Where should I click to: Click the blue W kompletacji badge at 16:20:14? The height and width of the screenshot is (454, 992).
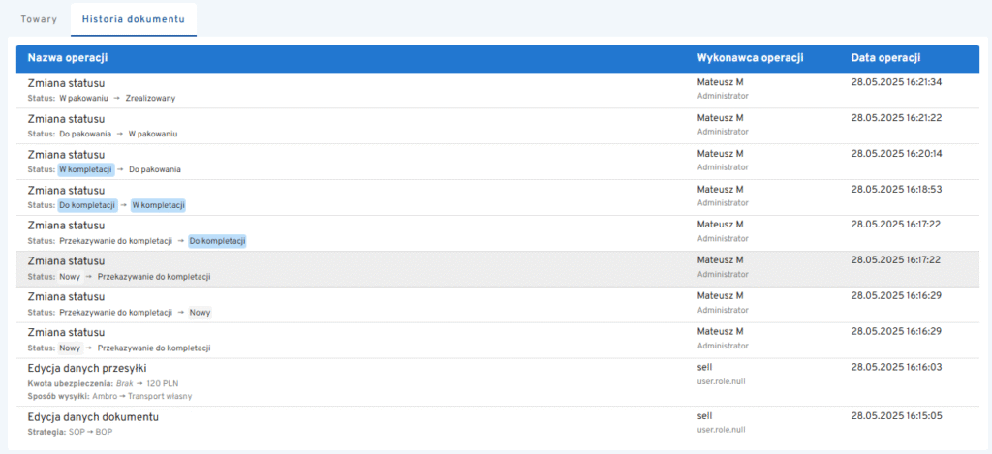tap(85, 169)
